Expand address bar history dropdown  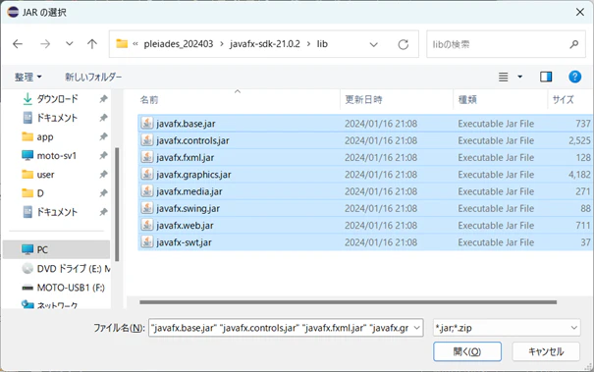pos(373,45)
